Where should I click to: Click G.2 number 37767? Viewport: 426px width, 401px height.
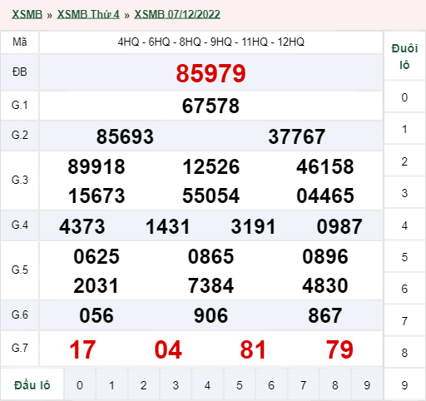coord(297,136)
